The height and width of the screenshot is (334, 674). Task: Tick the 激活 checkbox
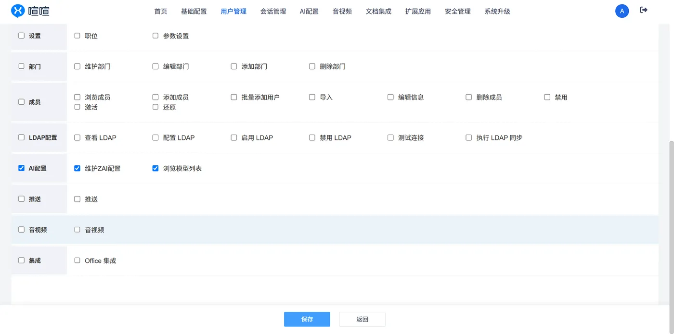[77, 107]
